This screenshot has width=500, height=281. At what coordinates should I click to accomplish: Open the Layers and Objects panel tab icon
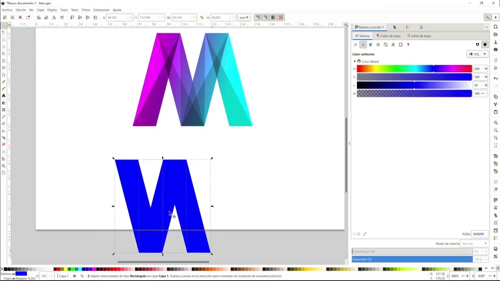(x=395, y=27)
